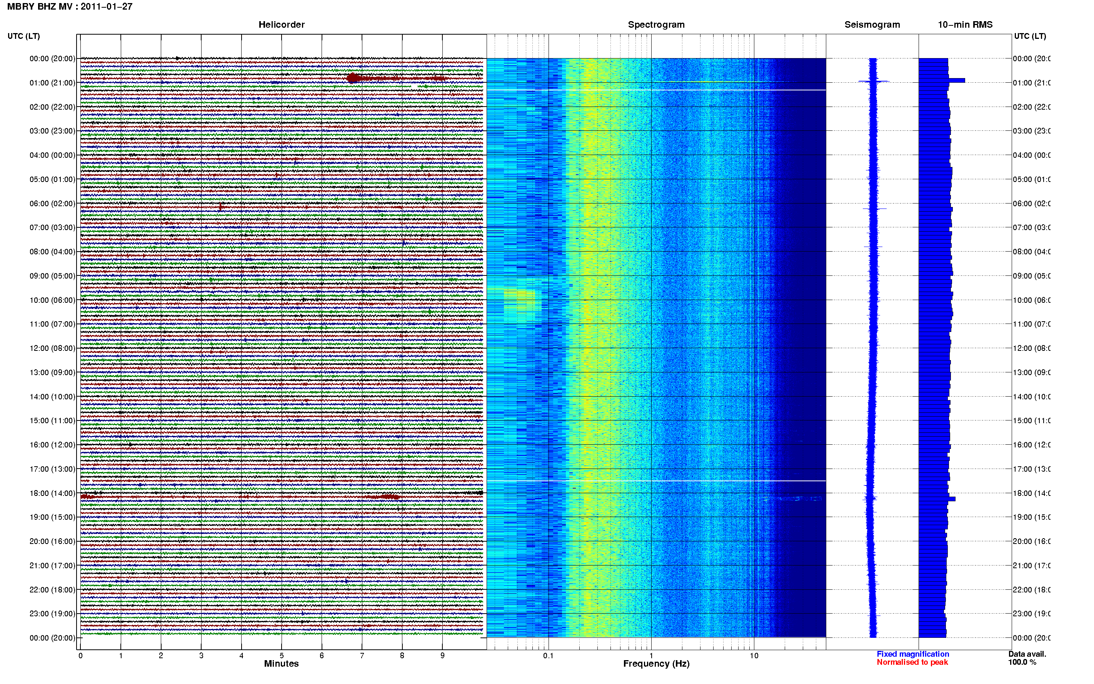Click the '10' frequency tick label
Screen dimensions: 1094x684
pos(754,656)
